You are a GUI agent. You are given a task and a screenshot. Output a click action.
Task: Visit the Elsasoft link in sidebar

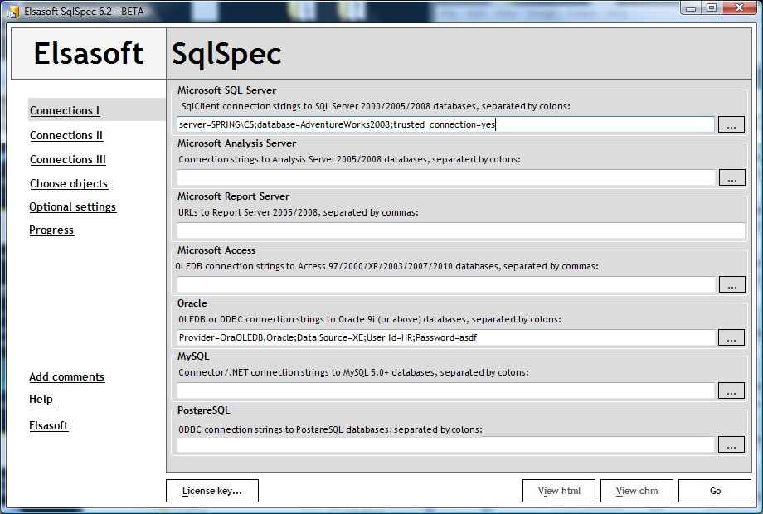(49, 426)
